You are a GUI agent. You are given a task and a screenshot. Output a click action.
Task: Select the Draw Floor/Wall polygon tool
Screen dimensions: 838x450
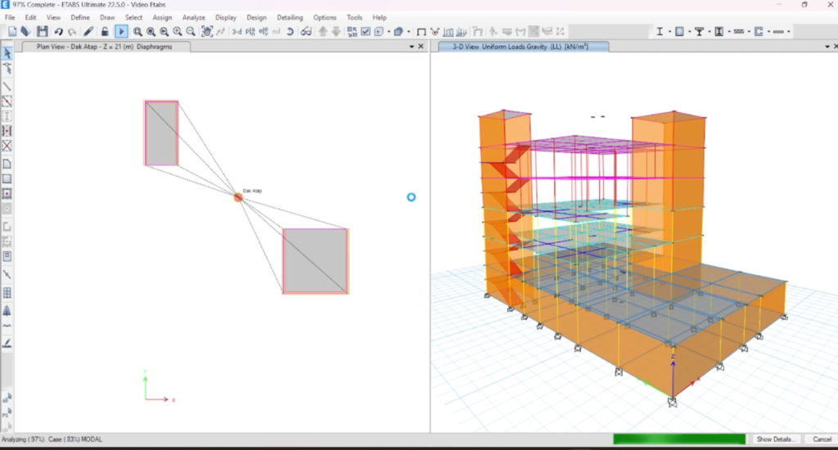click(x=7, y=164)
